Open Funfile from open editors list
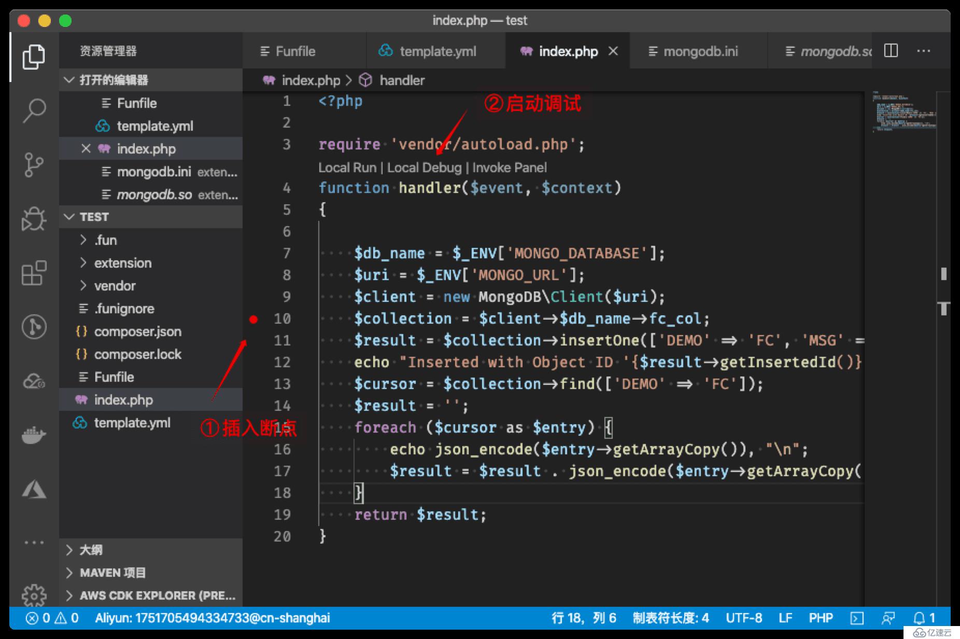This screenshot has height=639, width=960. click(x=150, y=103)
